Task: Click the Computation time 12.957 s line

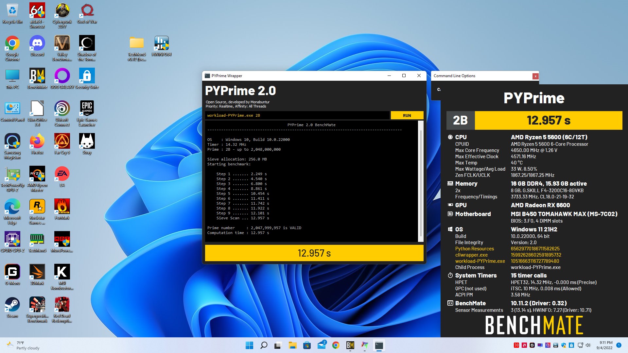Action: coord(238,233)
